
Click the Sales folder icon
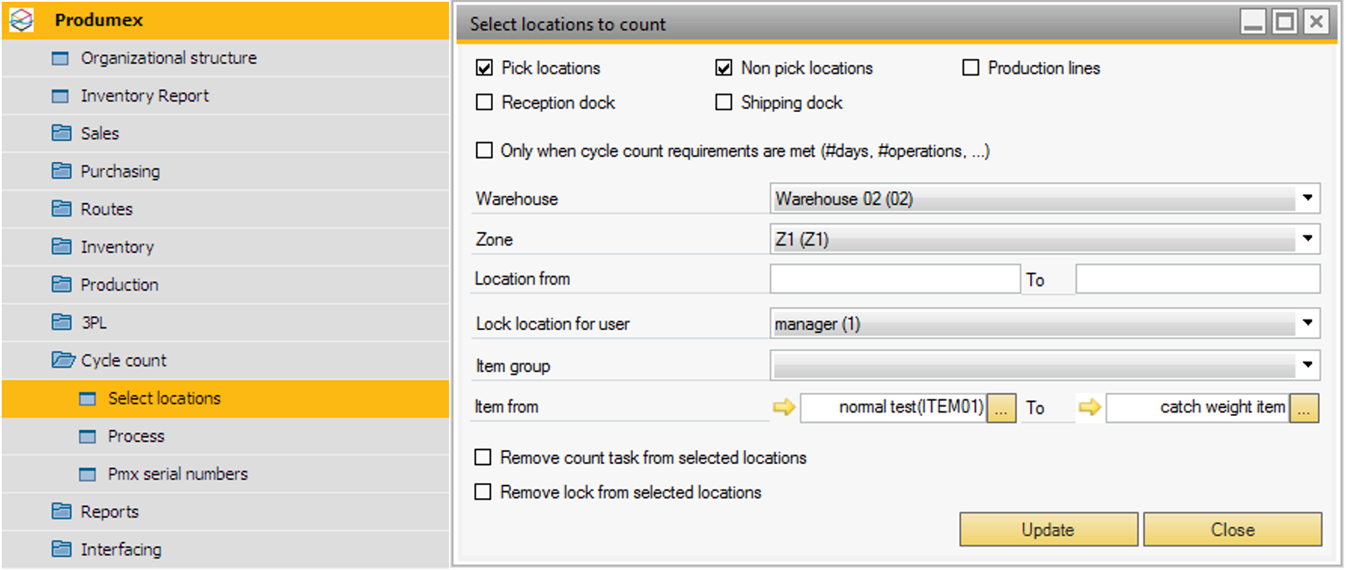[x=61, y=133]
